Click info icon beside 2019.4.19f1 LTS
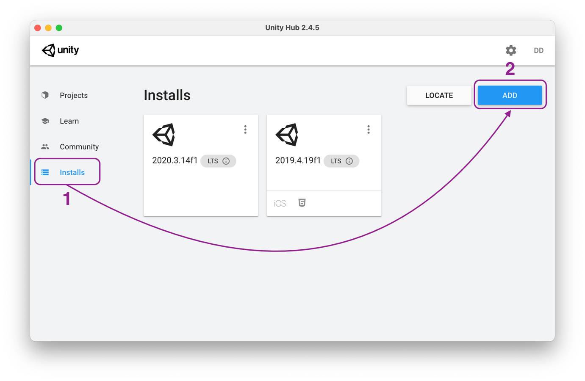Viewport: 585px width, 381px height. point(349,161)
